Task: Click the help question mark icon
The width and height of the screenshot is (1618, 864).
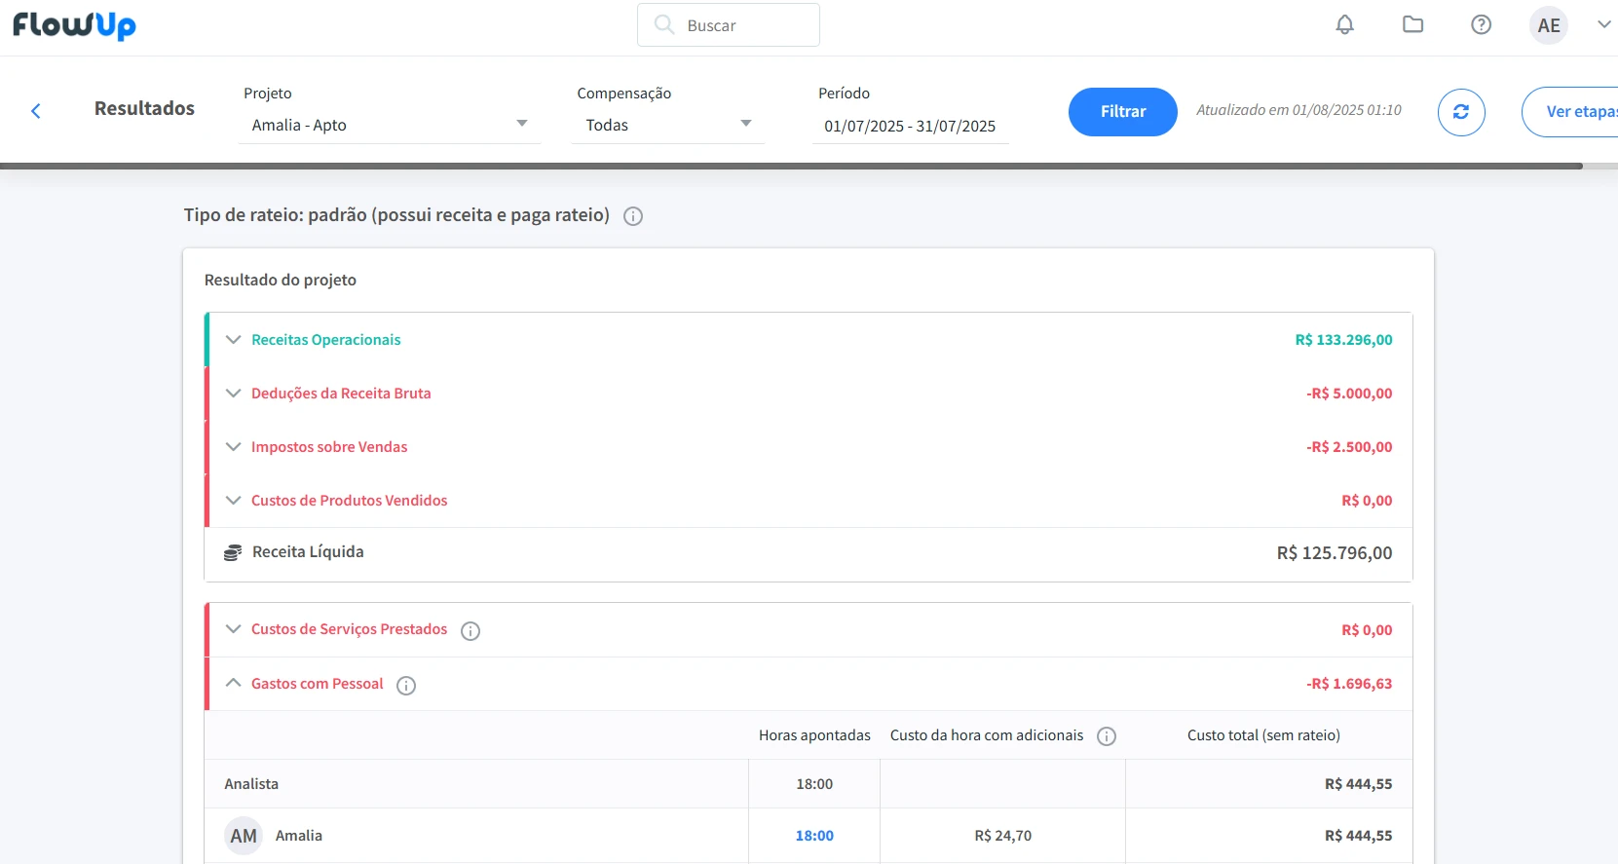Action: [x=1481, y=25]
